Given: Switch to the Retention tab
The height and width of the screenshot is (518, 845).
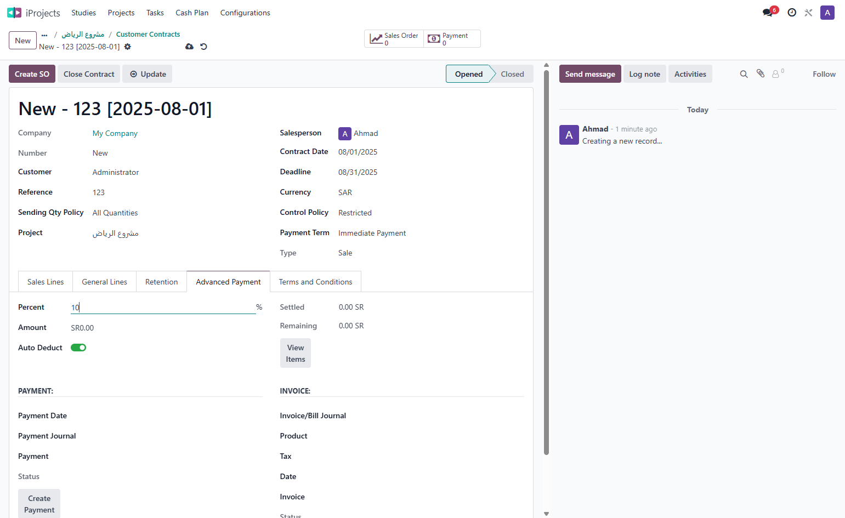Looking at the screenshot, I should 162,282.
